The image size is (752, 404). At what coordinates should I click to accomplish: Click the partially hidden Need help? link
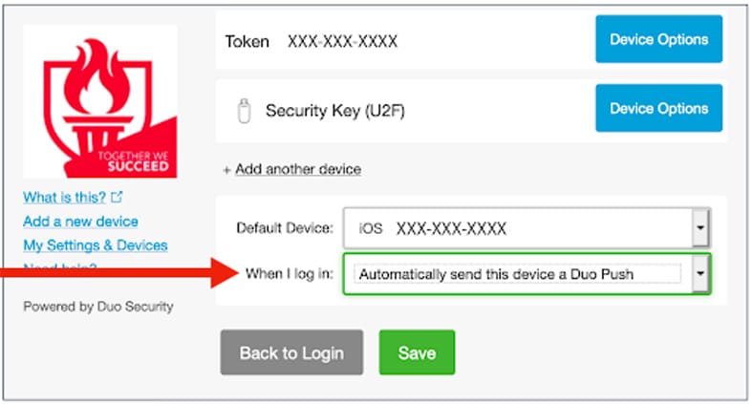click(60, 266)
